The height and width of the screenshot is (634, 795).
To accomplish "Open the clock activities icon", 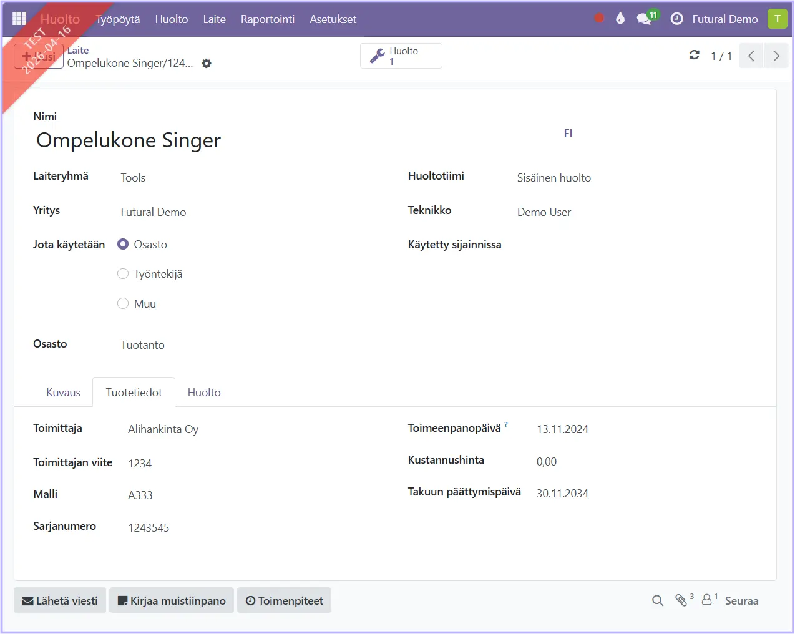I will pos(676,19).
